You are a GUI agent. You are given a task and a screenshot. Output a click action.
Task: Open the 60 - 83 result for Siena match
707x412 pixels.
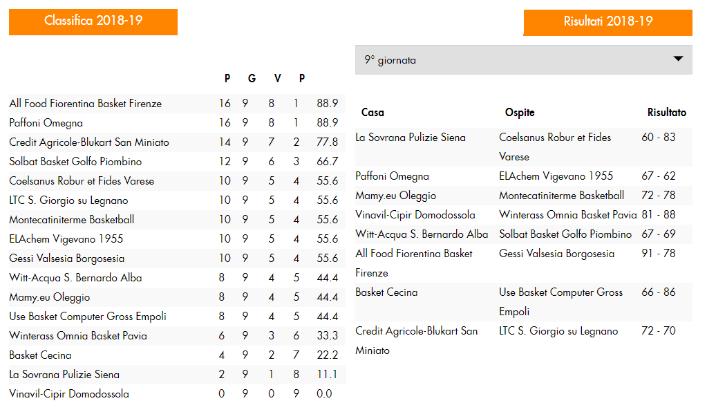(659, 137)
